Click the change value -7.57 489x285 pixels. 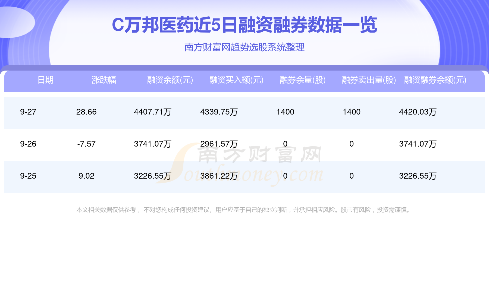coord(86,144)
